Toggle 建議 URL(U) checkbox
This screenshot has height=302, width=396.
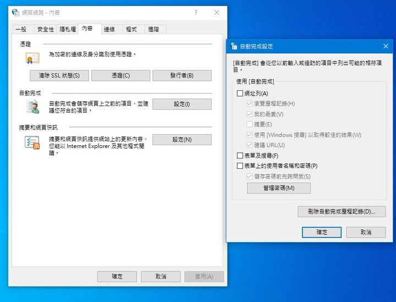pos(249,145)
